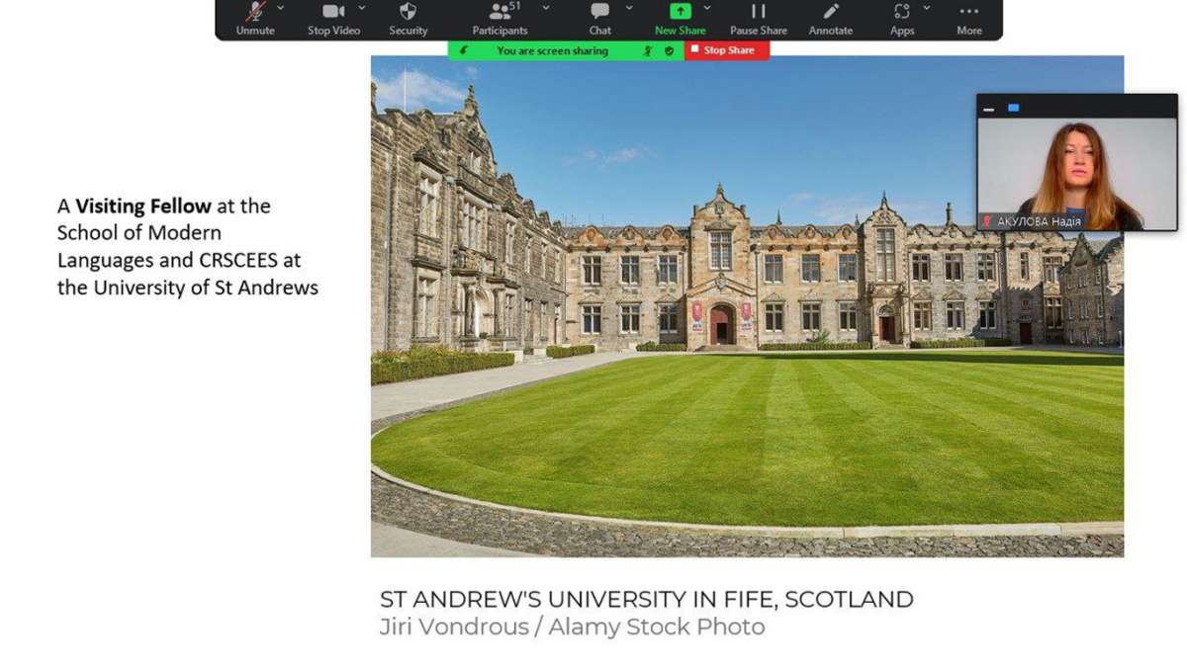Open the Zoom Apps menu

point(902,19)
